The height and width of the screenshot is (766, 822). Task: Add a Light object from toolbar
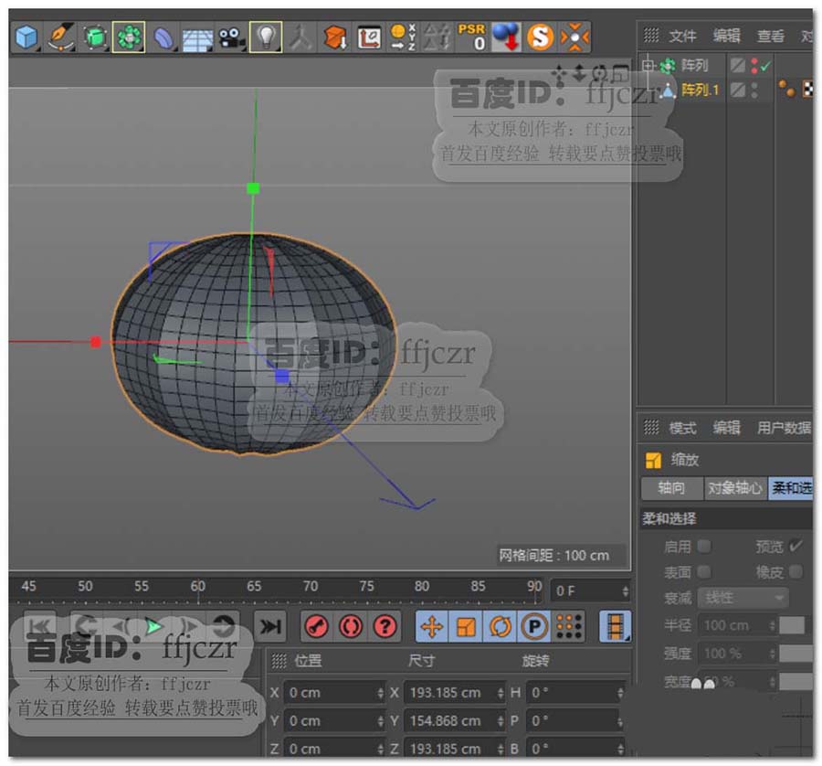pyautogui.click(x=266, y=37)
